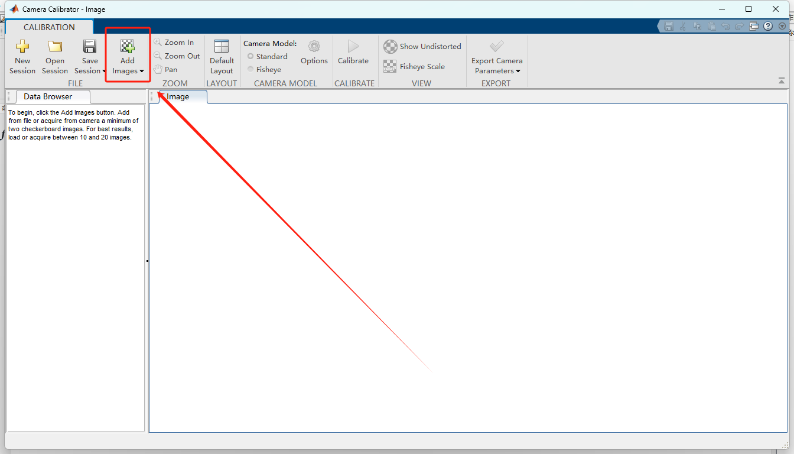Click the MATLAB logo in title bar
Viewport: 794px width, 454px height.
pyautogui.click(x=14, y=9)
